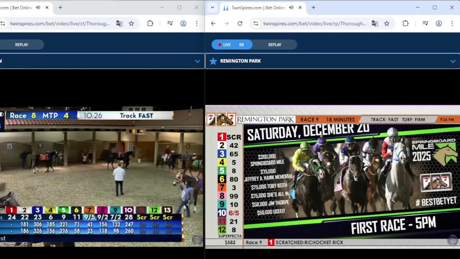View site information icon in left window
The height and width of the screenshot is (259, 460).
coord(3,23)
